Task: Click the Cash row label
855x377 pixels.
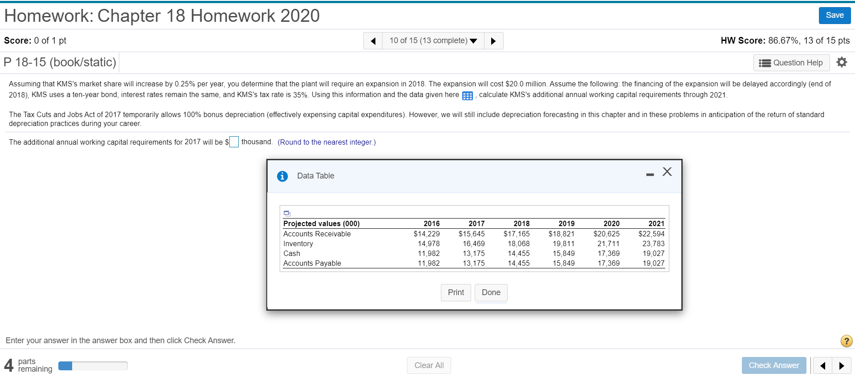Action: pos(292,254)
